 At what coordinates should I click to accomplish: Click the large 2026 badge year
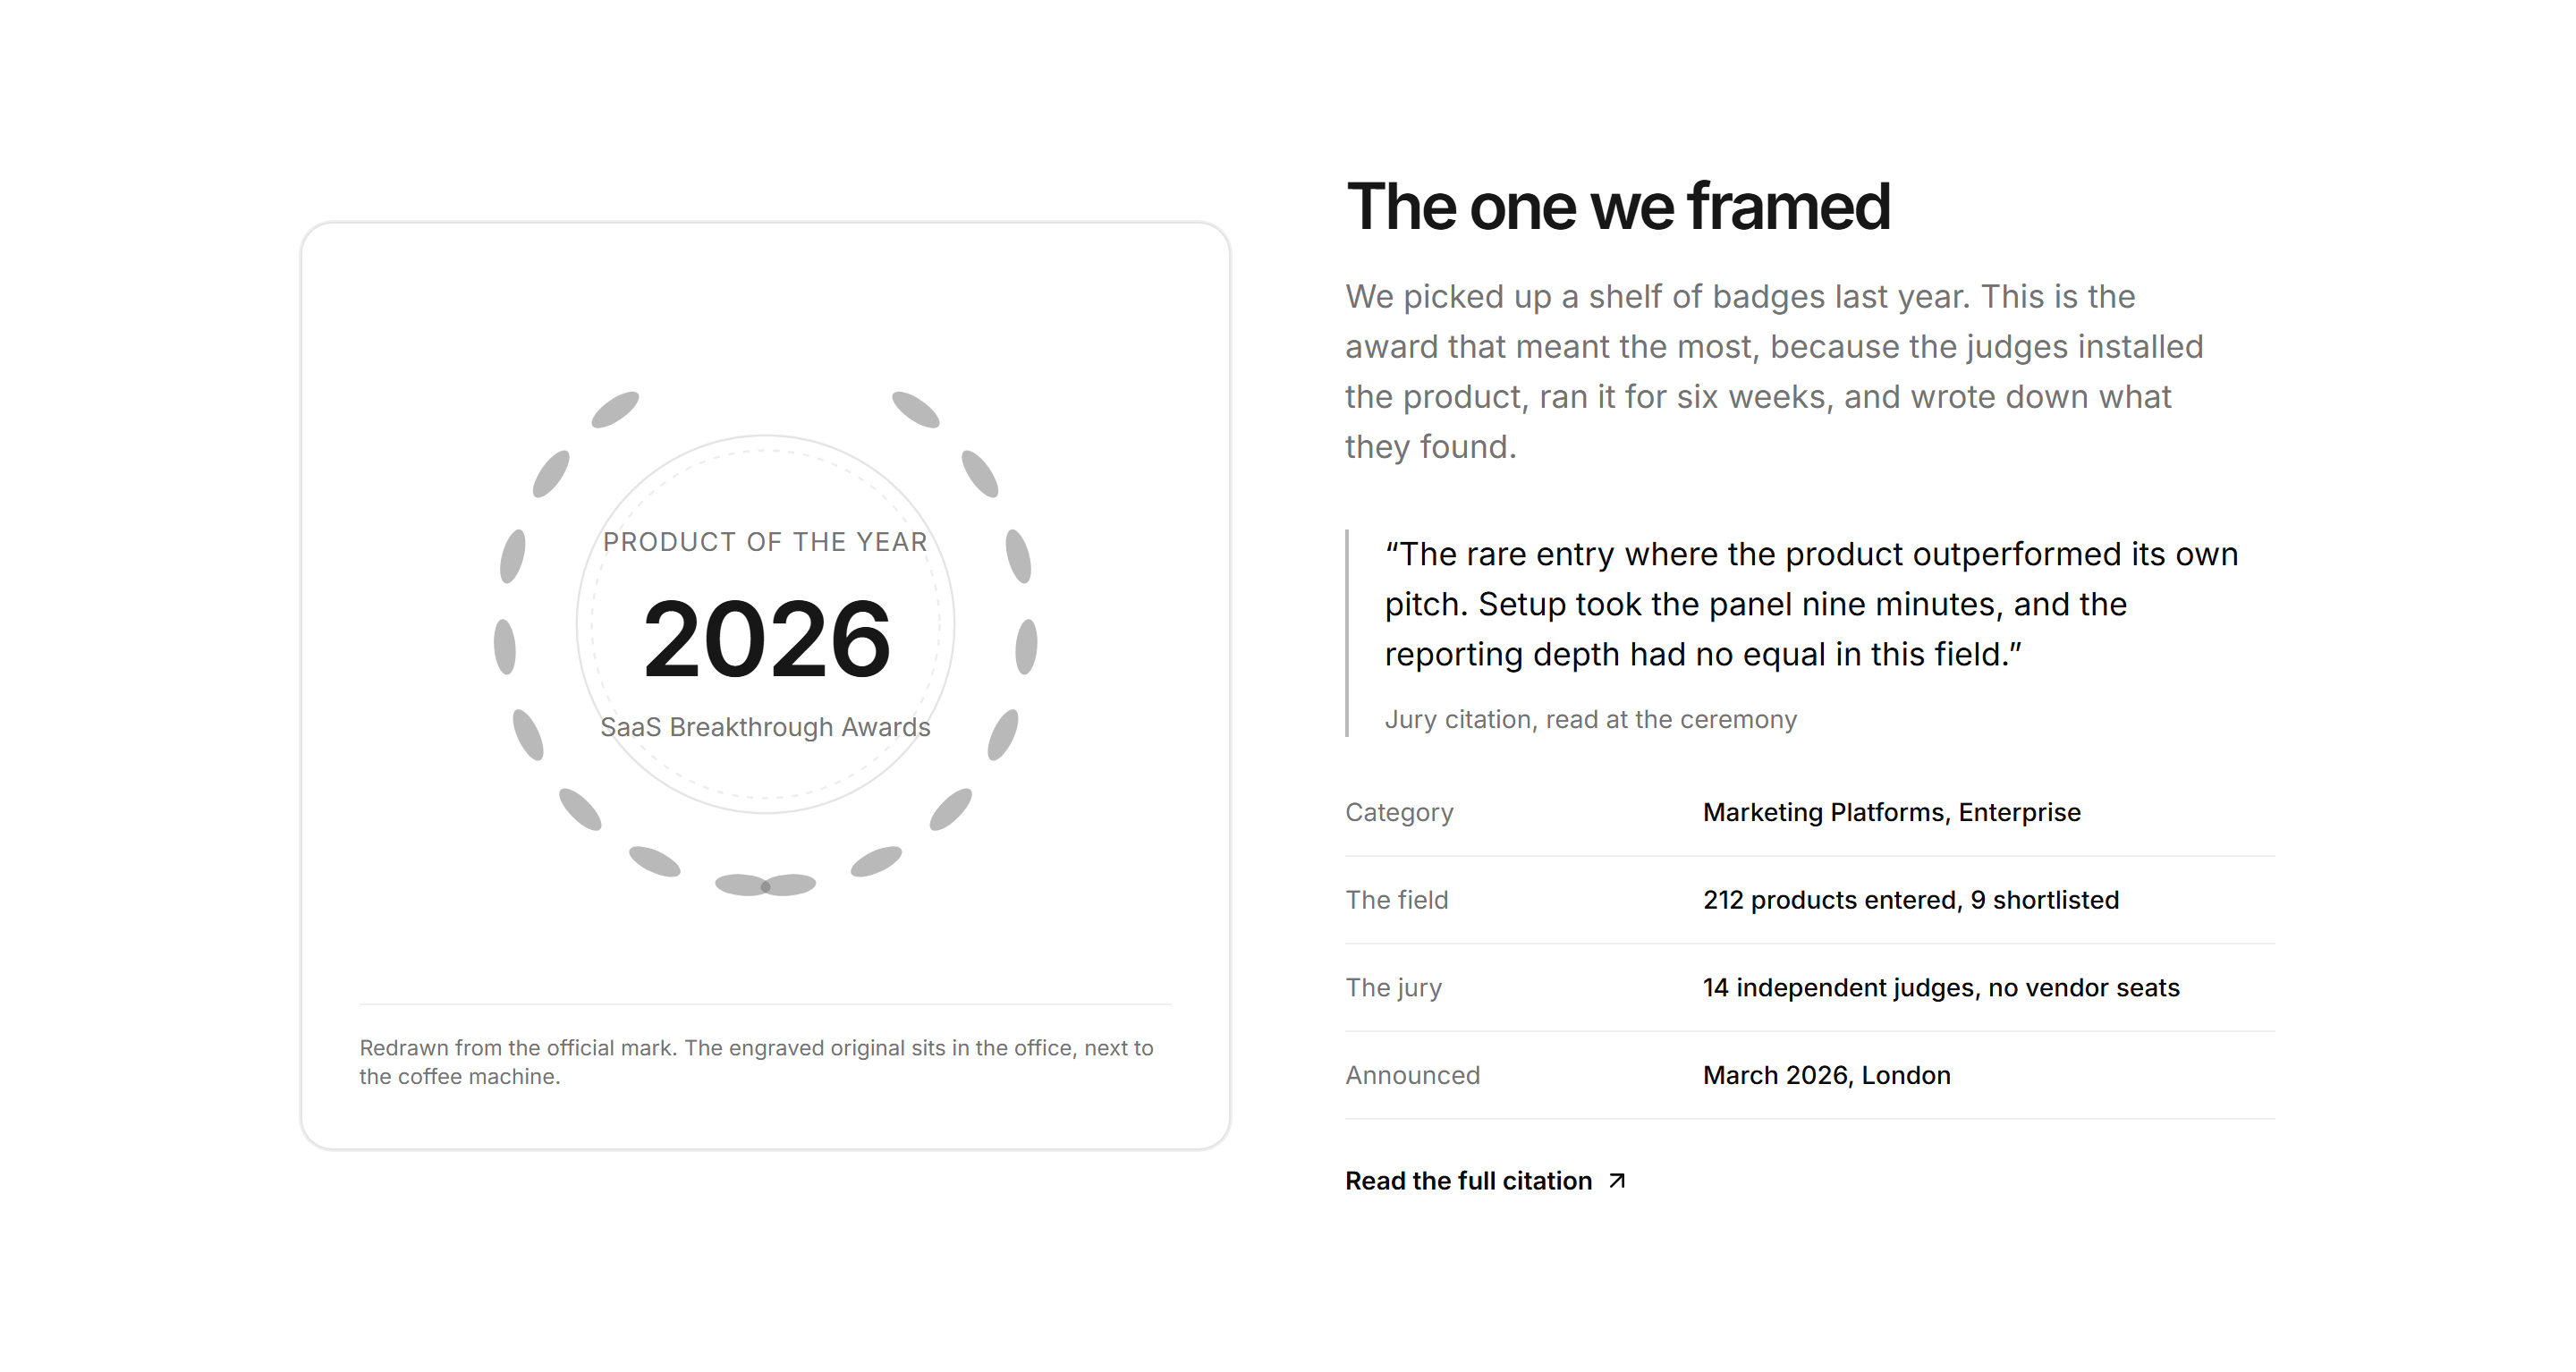[x=766, y=639]
